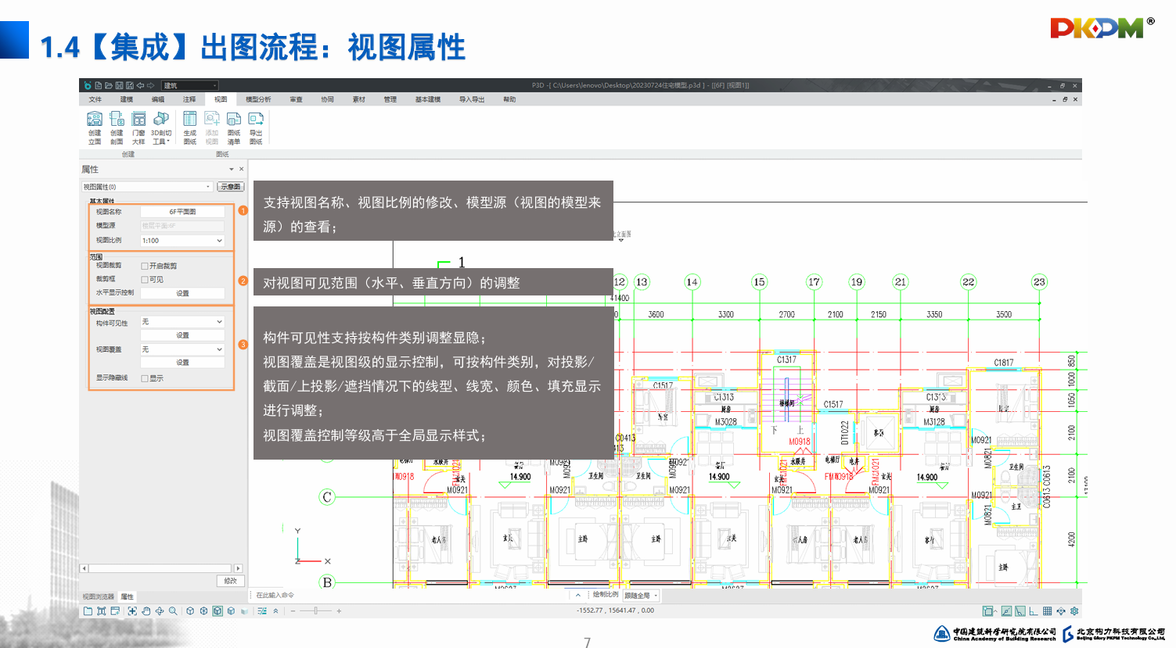The height and width of the screenshot is (648, 1176).
Task: Switch to the 管理 ribbon tab
Action: (x=390, y=99)
